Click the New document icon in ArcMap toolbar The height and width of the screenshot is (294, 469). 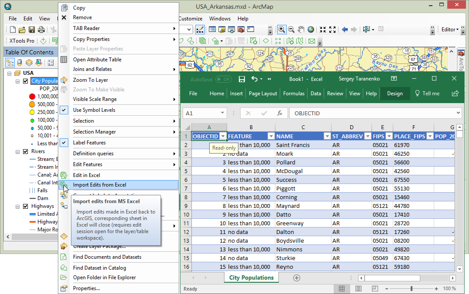coord(13,29)
